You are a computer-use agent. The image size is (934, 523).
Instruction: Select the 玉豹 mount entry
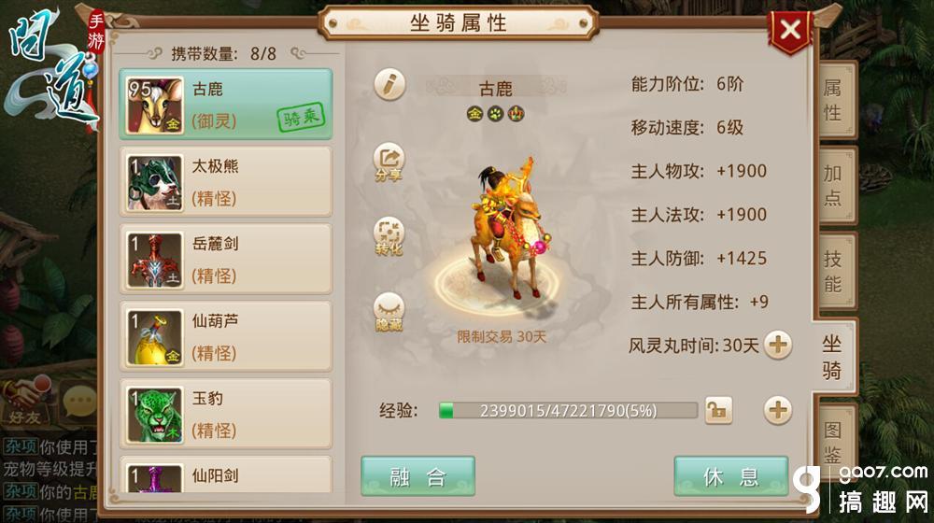(226, 414)
